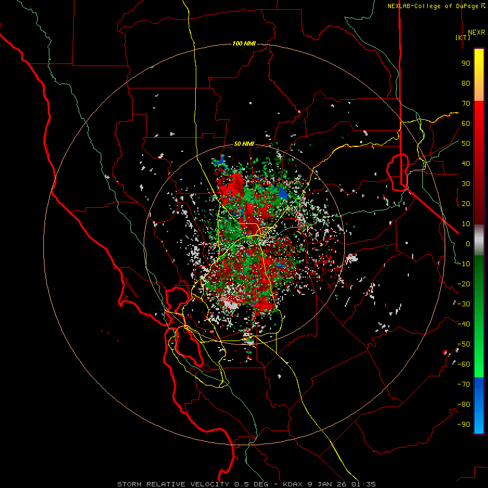The height and width of the screenshot is (488, 488).
Task: Click the -20 value on velocity scale
Action: pyautogui.click(x=464, y=284)
